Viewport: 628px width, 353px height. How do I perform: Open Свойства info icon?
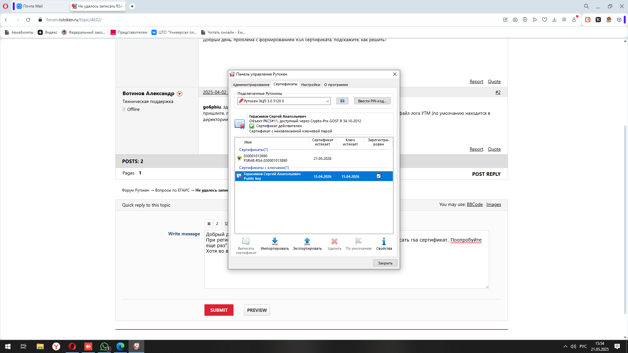click(384, 241)
